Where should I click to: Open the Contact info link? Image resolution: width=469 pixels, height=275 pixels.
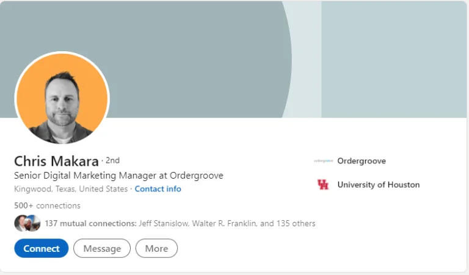(x=158, y=189)
